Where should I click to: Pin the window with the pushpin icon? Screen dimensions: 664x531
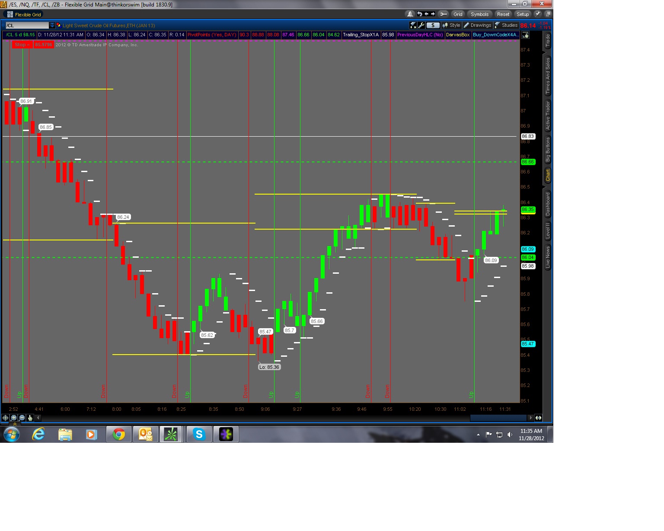538,14
